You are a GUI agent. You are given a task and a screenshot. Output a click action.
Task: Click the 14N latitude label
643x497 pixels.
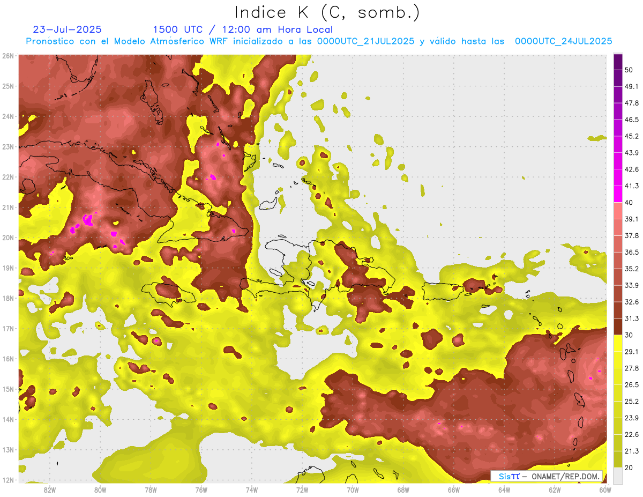tap(8, 419)
